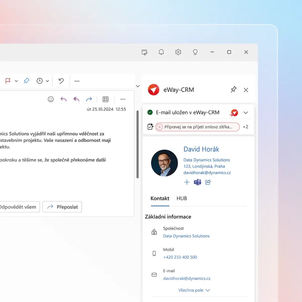Flag this message with the red flag
302x302 pixels.
[x=8, y=81]
